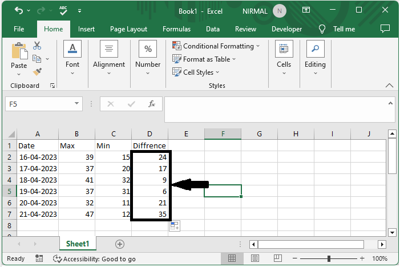
Task: Click the NIRMAL account avatar
Action: tap(280, 11)
